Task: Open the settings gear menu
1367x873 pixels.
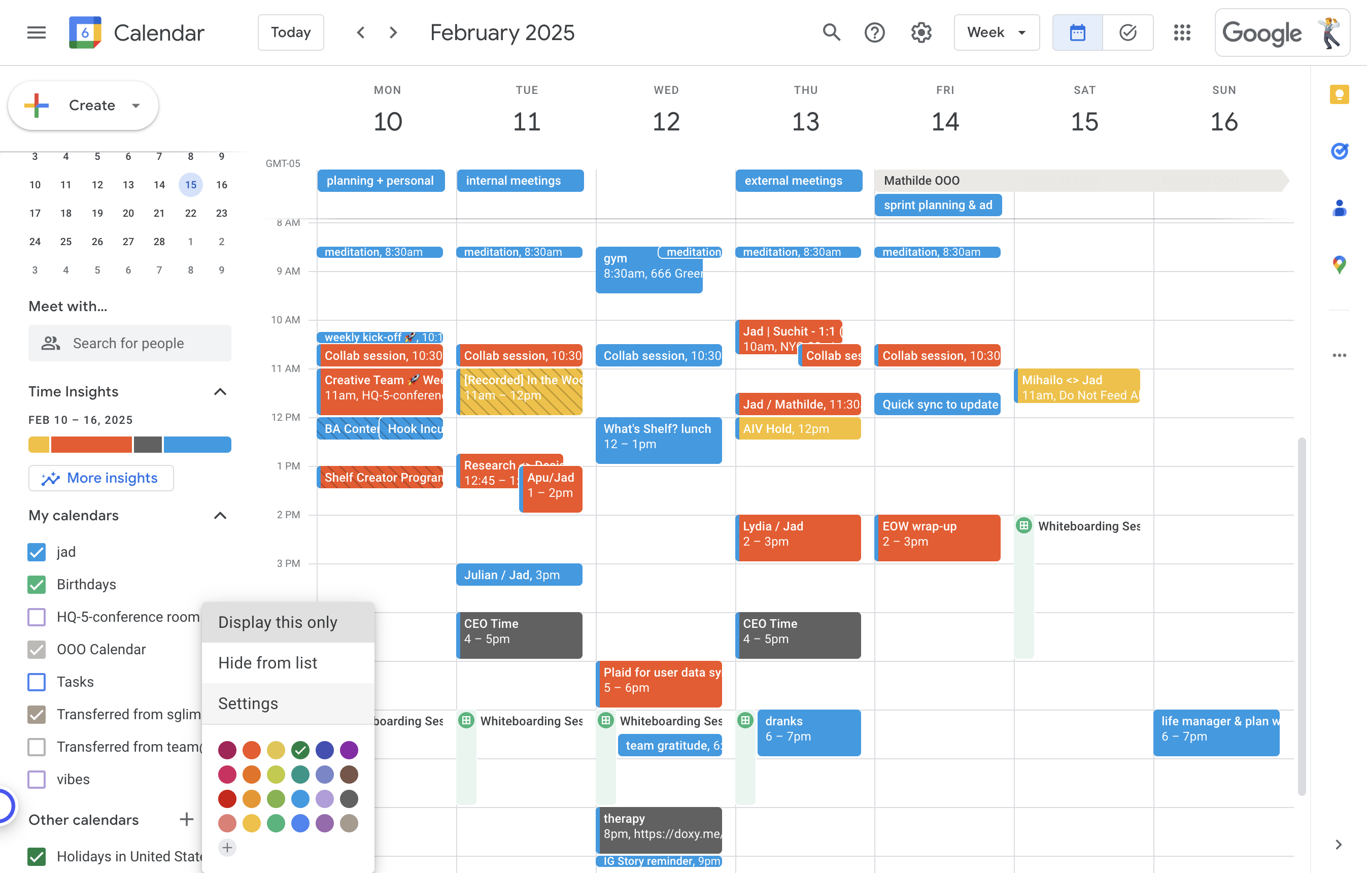Action: tap(921, 32)
